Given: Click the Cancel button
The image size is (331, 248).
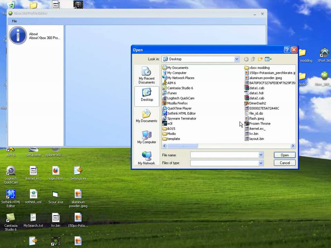Looking at the screenshot, I should click(x=284, y=163).
